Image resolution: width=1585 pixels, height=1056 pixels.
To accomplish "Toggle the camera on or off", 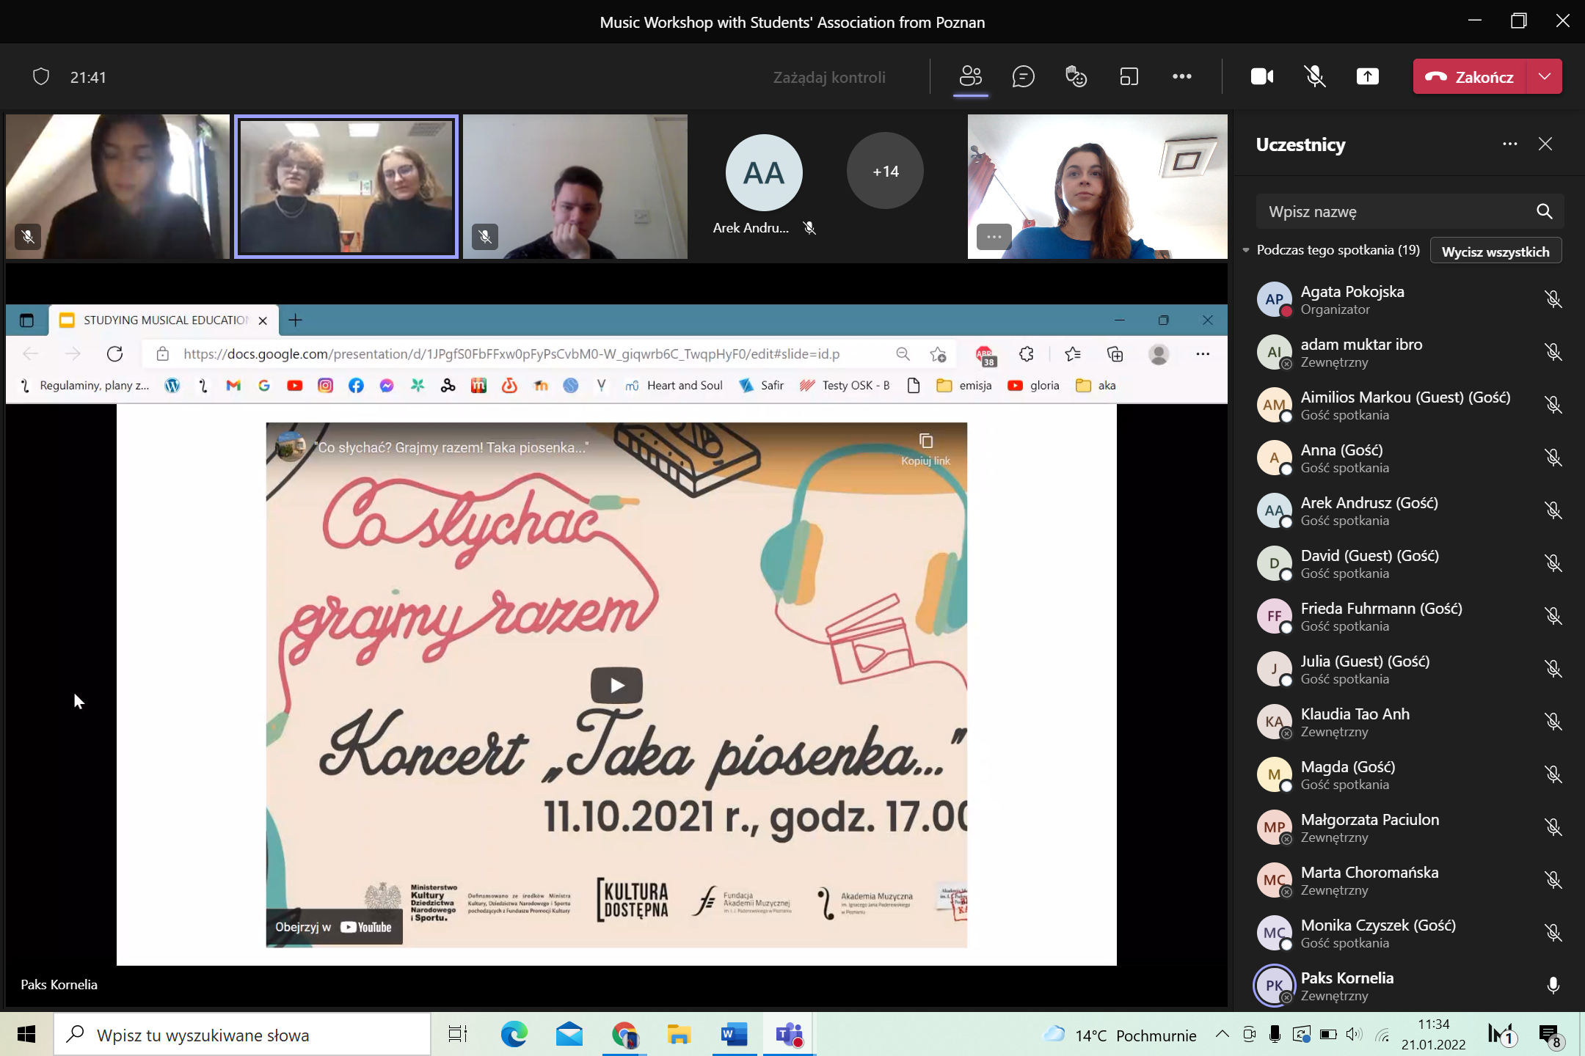I will click(x=1261, y=76).
